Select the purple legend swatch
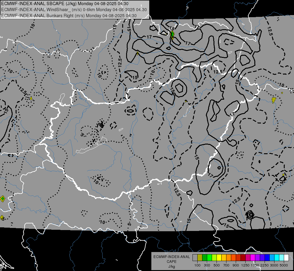 (257, 258)
